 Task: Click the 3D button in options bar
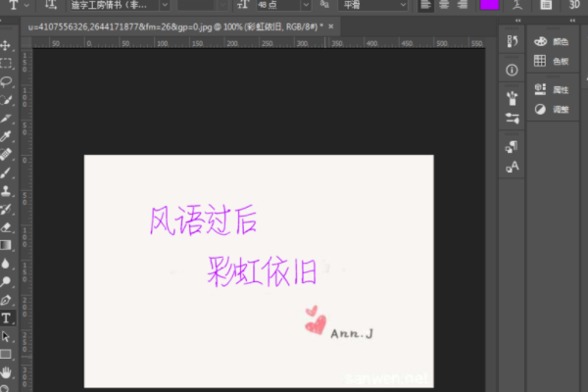click(573, 5)
